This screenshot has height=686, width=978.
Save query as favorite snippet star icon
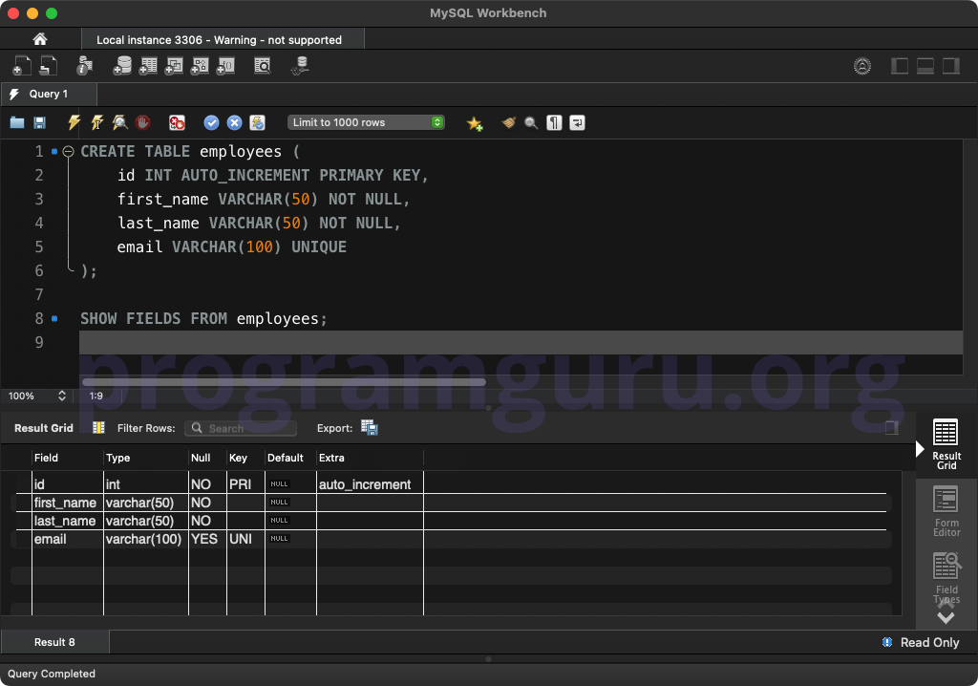(x=475, y=123)
